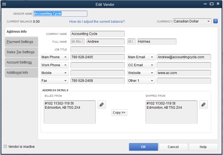Click the Cancel button
Image resolution: width=223 pixels, height=155 pixels.
coord(173,147)
